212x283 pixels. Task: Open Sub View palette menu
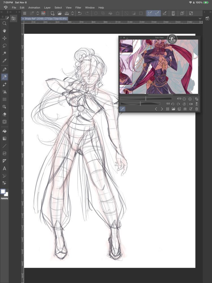[x=121, y=38]
